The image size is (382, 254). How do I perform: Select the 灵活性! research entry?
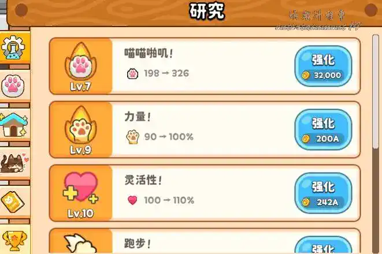point(205,193)
